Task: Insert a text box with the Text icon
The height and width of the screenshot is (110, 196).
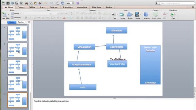Action: 114,14
